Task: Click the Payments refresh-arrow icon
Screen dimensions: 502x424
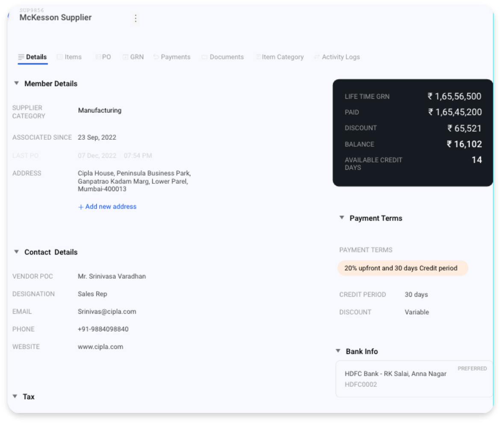Action: point(156,57)
